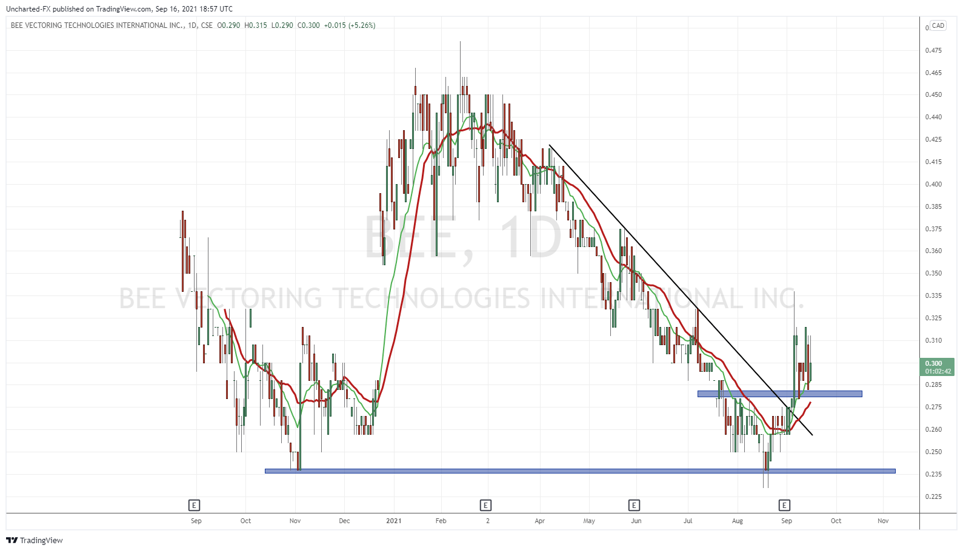Click the 0.450 price axis label
This screenshot has height=551, width=963.
pyautogui.click(x=933, y=94)
